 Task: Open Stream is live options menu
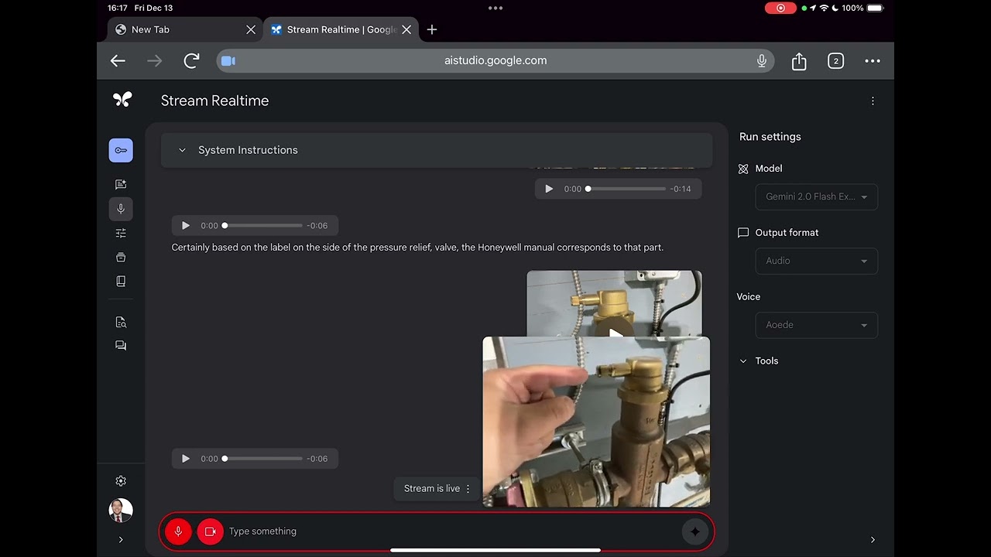[x=468, y=489]
